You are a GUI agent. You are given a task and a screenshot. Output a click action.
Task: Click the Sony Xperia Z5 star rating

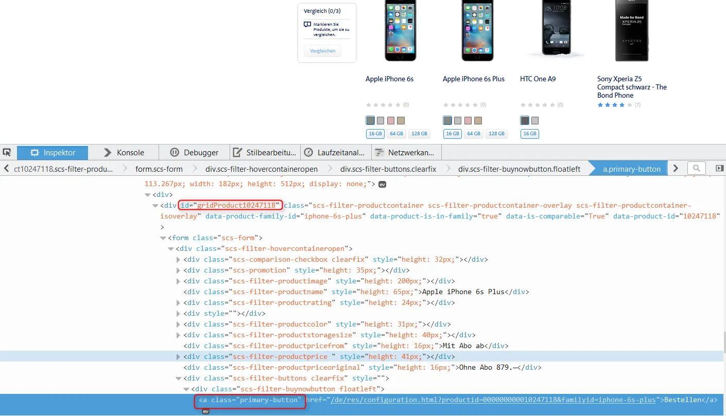[615, 105]
